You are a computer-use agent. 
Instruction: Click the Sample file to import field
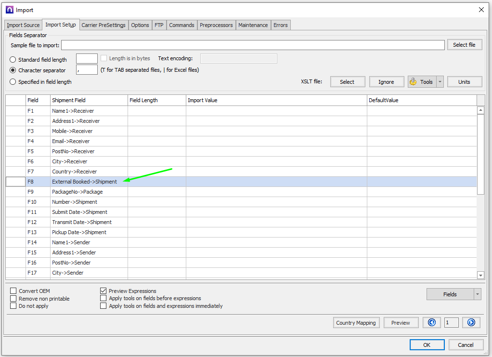coord(253,45)
